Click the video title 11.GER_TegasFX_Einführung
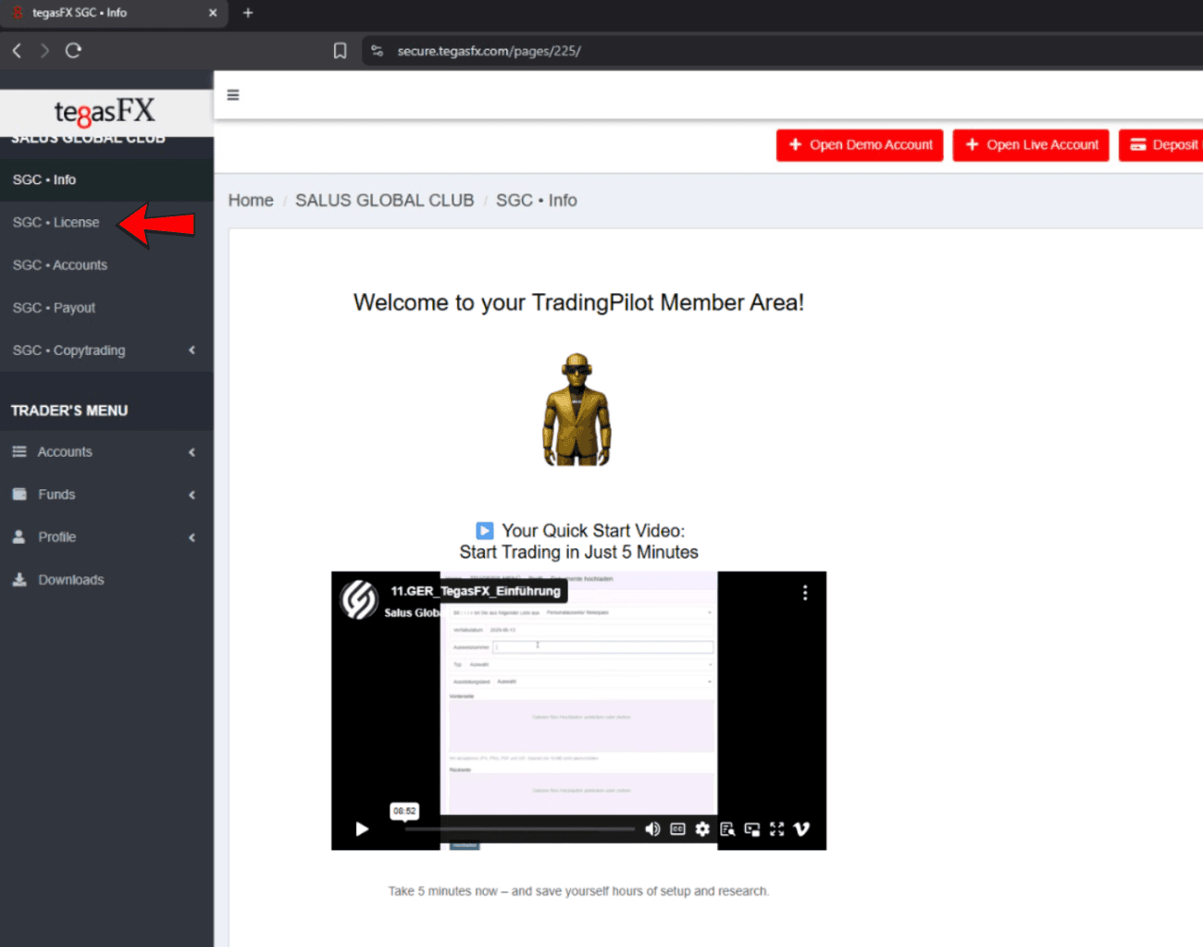1203x947 pixels. click(475, 591)
